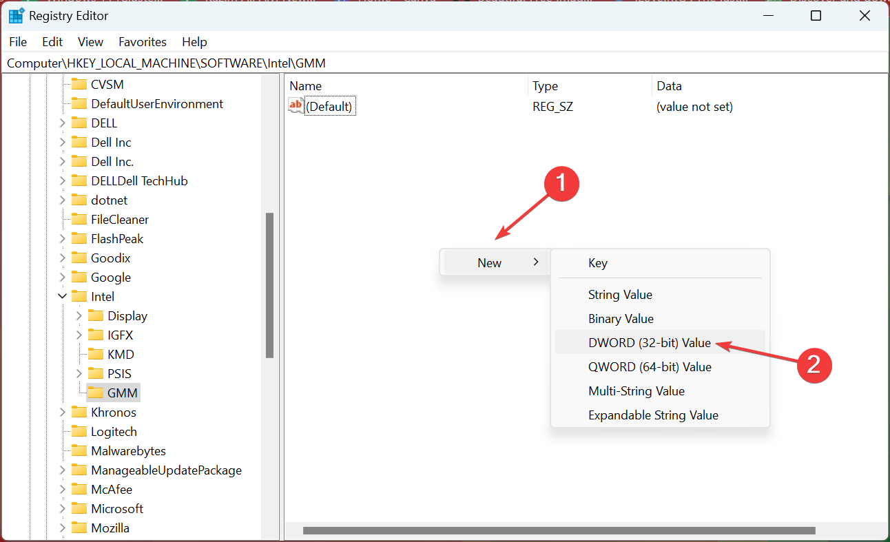Click the FileCleaner folder icon
This screenshot has width=890, height=542.
pyautogui.click(x=79, y=220)
